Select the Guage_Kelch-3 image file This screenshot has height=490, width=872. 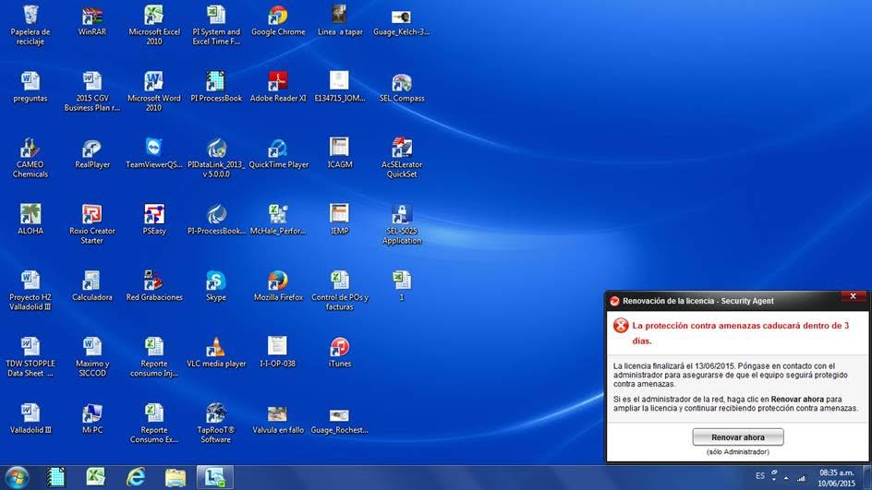click(402, 21)
